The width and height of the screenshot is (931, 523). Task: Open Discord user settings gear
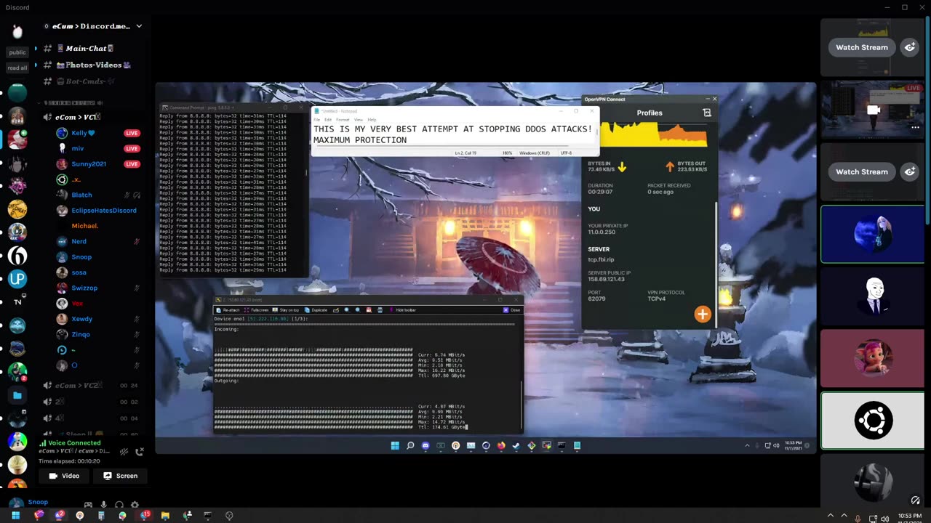[x=135, y=505]
